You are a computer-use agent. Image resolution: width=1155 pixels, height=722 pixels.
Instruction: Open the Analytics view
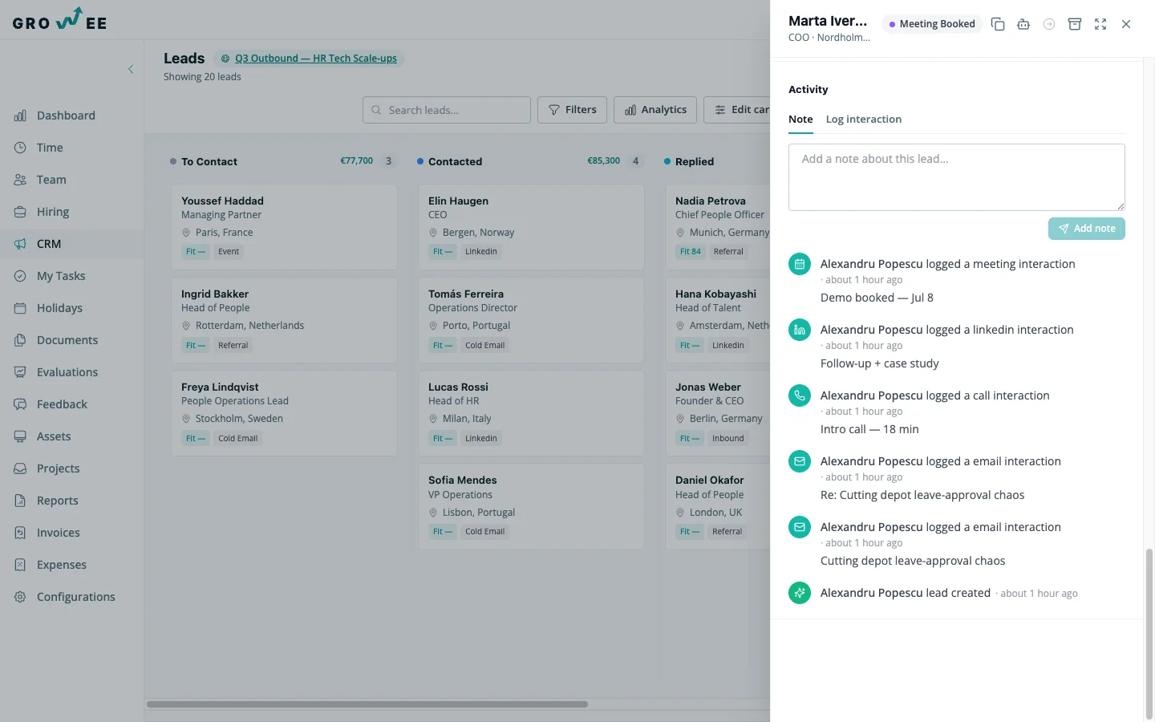click(656, 110)
